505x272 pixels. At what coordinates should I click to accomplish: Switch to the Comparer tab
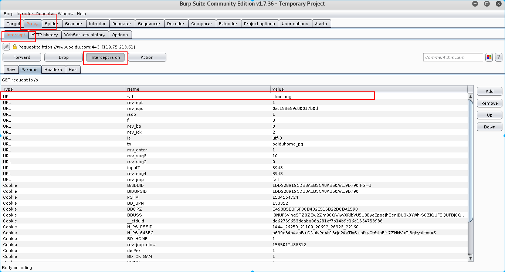tap(202, 24)
